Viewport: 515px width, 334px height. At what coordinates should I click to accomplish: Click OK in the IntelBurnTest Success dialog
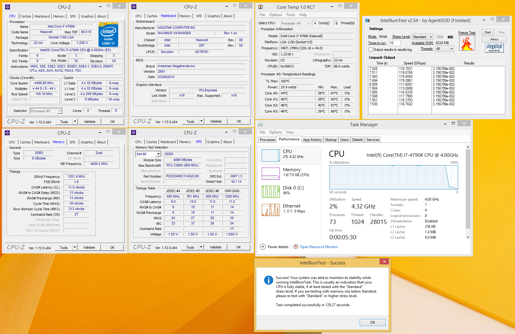point(373,323)
